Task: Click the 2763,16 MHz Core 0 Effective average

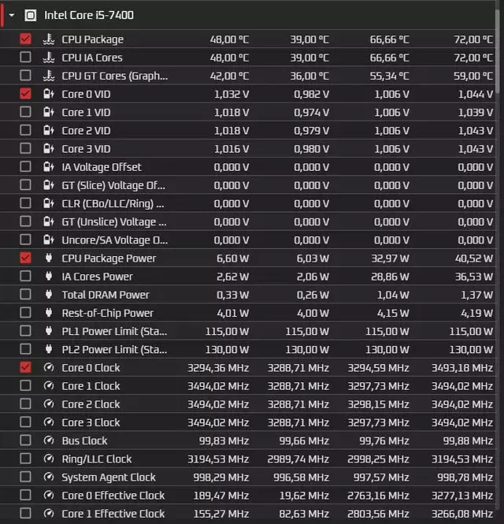Action: point(378,496)
